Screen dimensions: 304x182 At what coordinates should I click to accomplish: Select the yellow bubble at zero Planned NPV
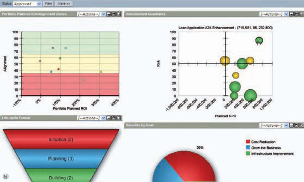(x=225, y=61)
